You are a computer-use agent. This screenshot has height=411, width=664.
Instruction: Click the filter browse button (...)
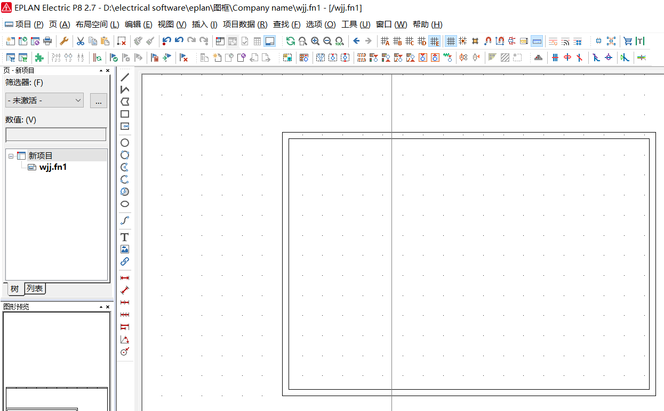pos(99,101)
